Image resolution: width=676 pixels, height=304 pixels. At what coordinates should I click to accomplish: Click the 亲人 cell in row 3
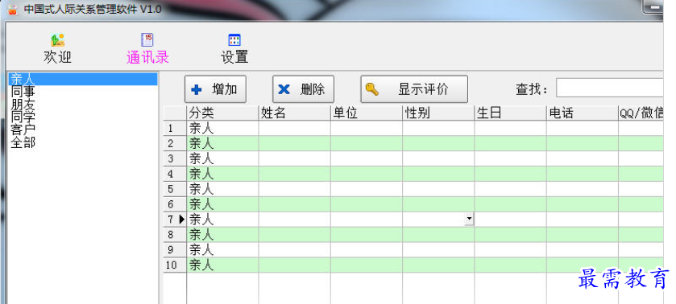[x=222, y=159]
